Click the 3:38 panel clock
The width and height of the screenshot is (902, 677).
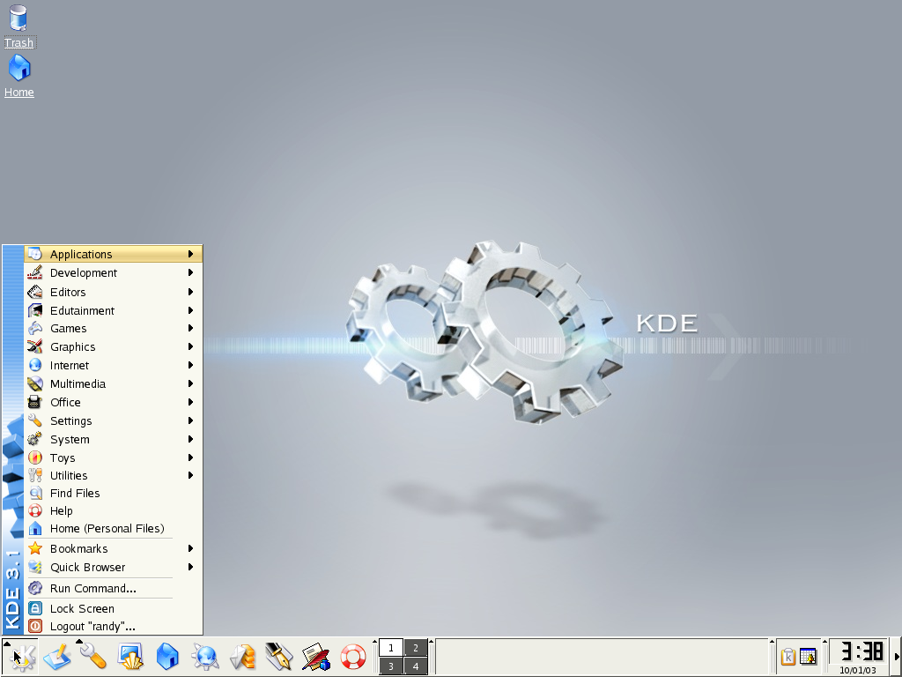[861, 651]
